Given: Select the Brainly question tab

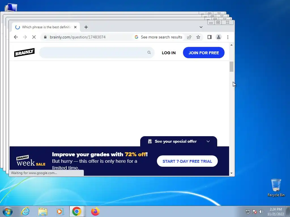Looking at the screenshot, I should pos(46,27).
